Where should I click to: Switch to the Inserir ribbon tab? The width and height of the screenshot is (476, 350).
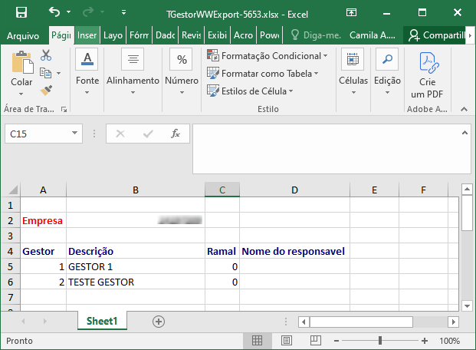(x=87, y=35)
